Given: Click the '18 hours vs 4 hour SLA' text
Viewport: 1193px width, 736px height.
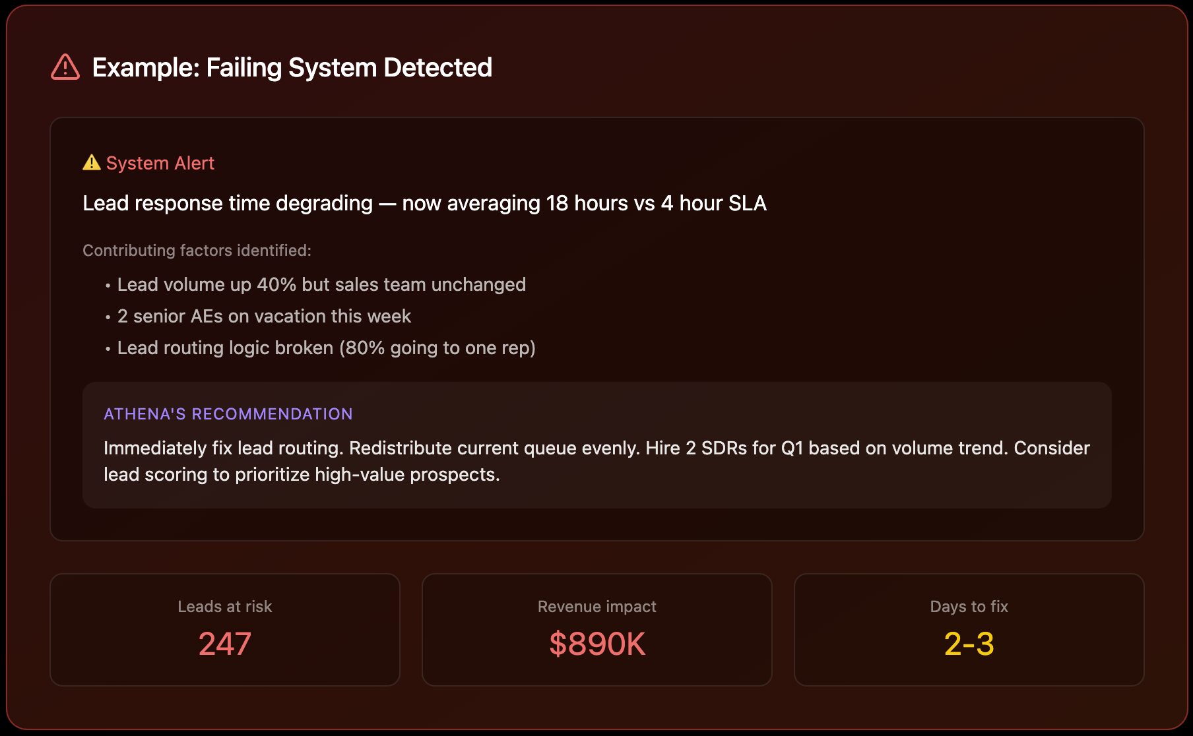Looking at the screenshot, I should click(x=656, y=203).
